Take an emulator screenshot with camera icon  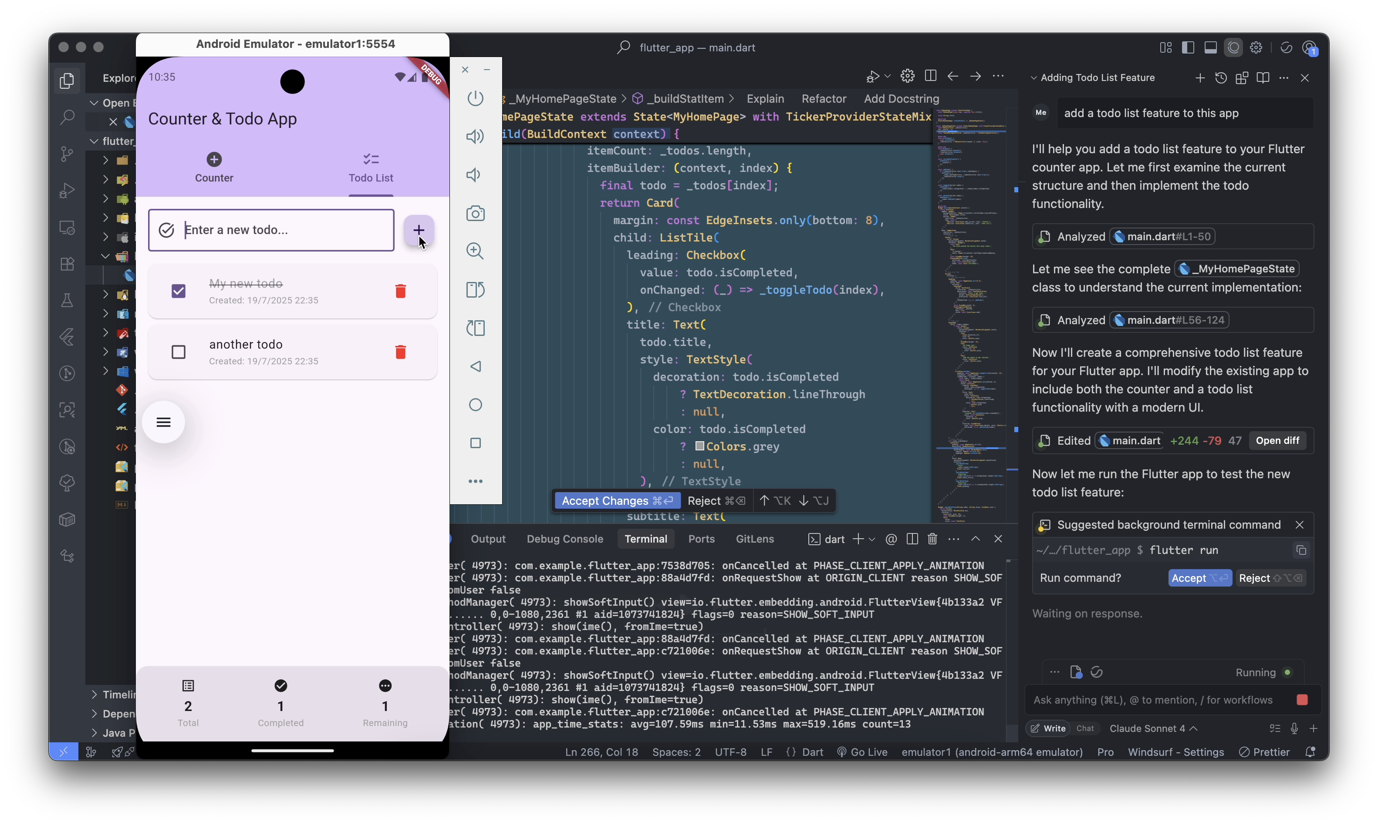pyautogui.click(x=475, y=214)
